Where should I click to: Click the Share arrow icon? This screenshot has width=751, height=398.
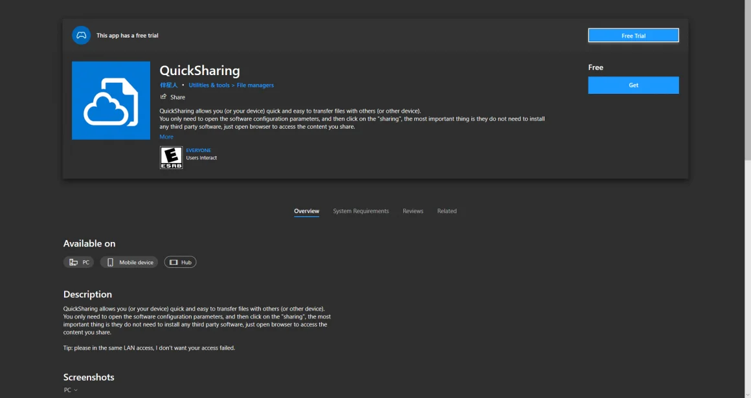(x=163, y=96)
